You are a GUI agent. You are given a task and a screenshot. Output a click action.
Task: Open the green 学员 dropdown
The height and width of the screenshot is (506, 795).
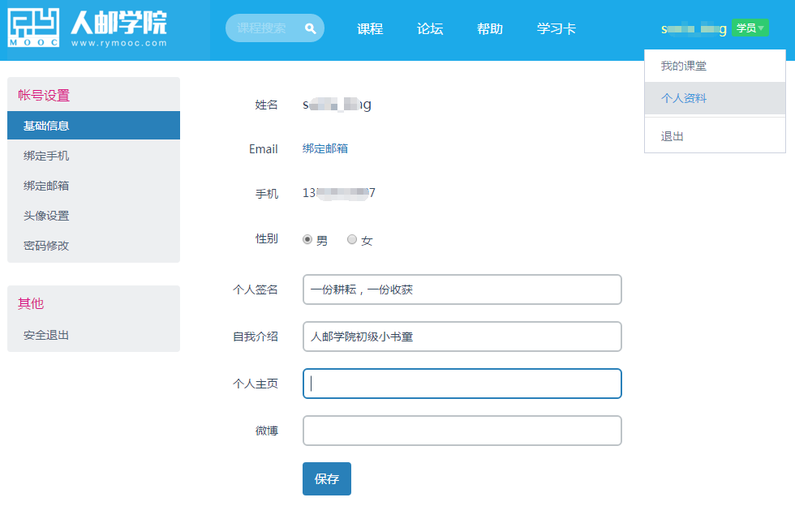point(749,27)
